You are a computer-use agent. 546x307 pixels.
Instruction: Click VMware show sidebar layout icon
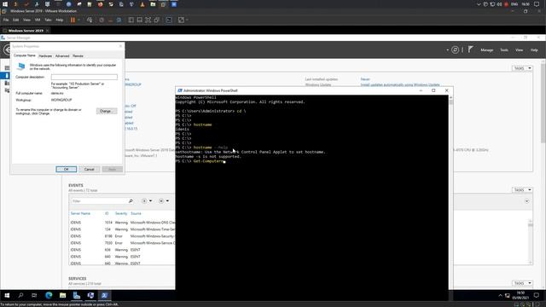(131, 20)
